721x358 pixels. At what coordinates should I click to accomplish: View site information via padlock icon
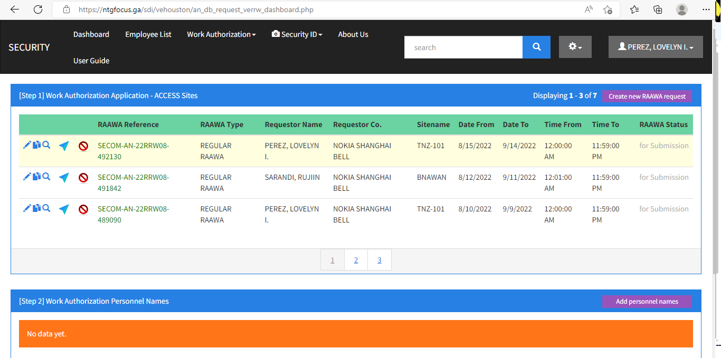tap(67, 9)
